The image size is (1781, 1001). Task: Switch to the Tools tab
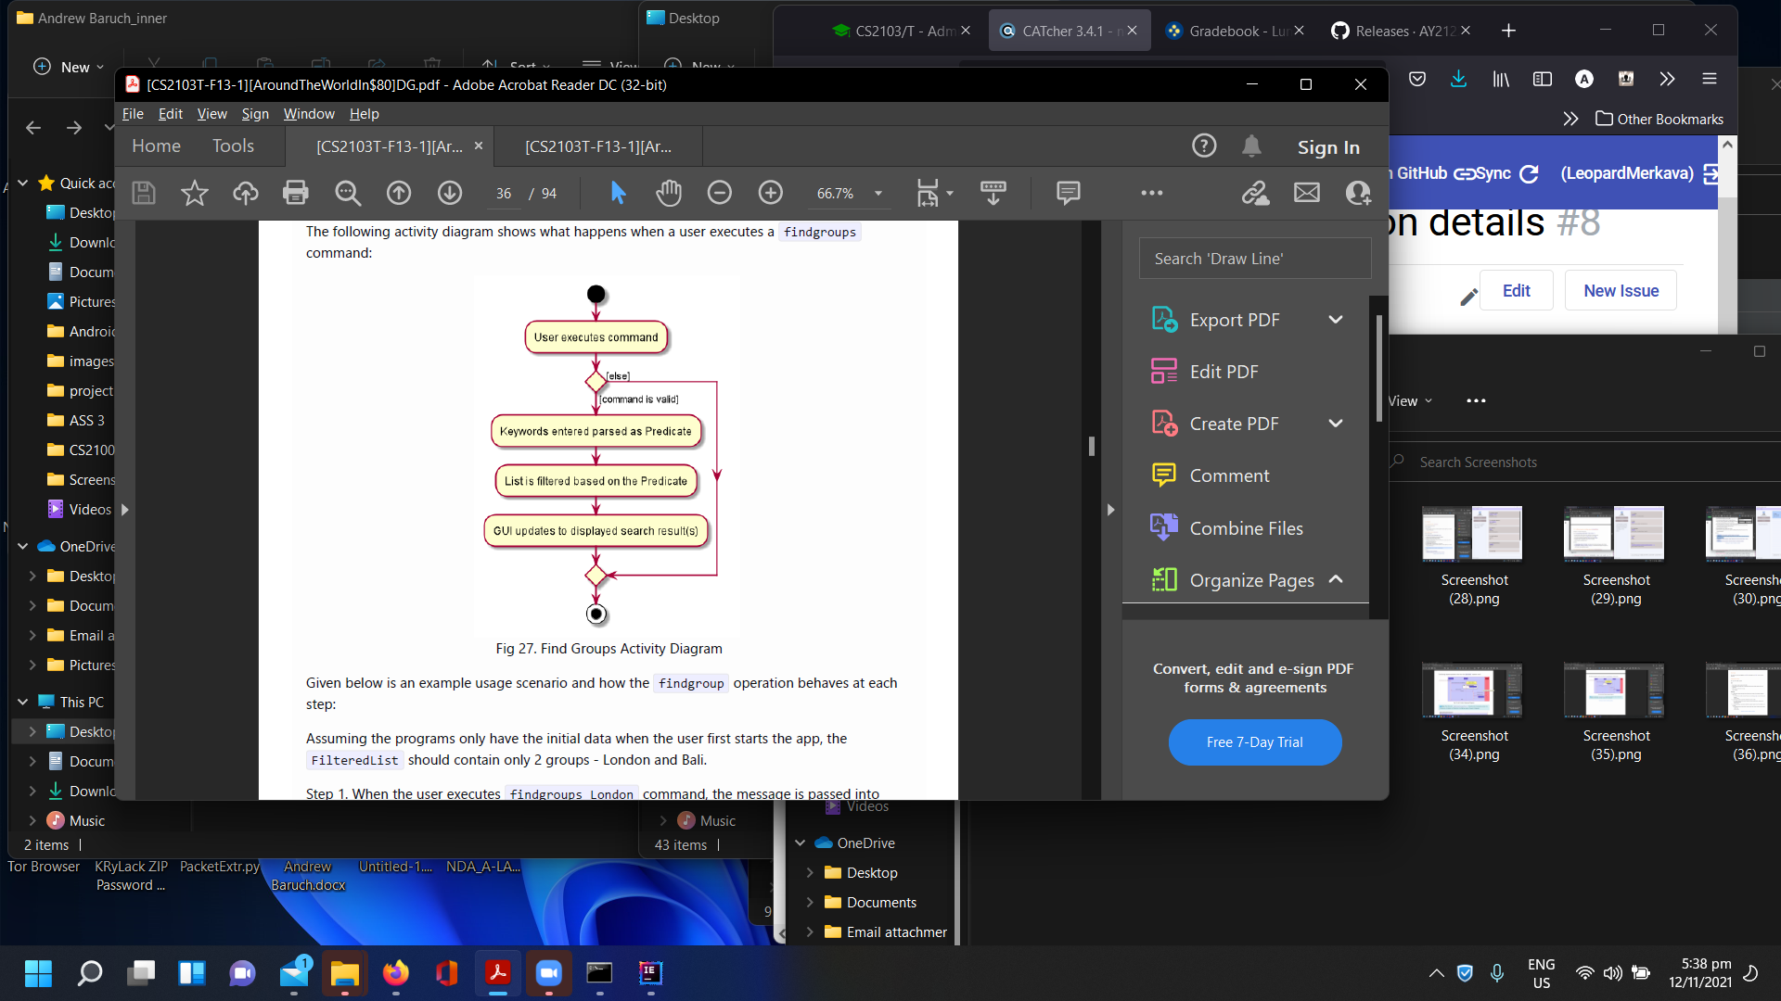pyautogui.click(x=233, y=146)
